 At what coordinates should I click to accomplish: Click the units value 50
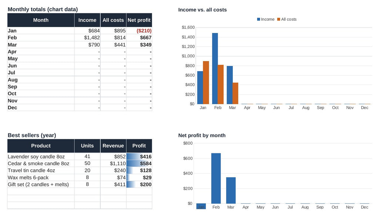pos(87,163)
